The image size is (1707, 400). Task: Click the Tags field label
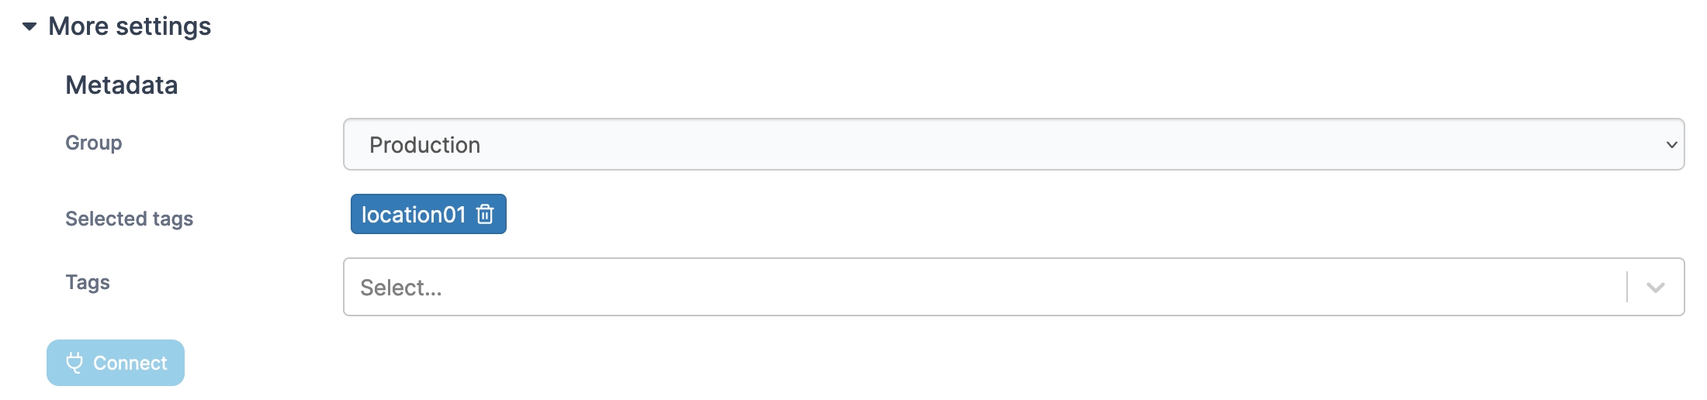pos(88,283)
